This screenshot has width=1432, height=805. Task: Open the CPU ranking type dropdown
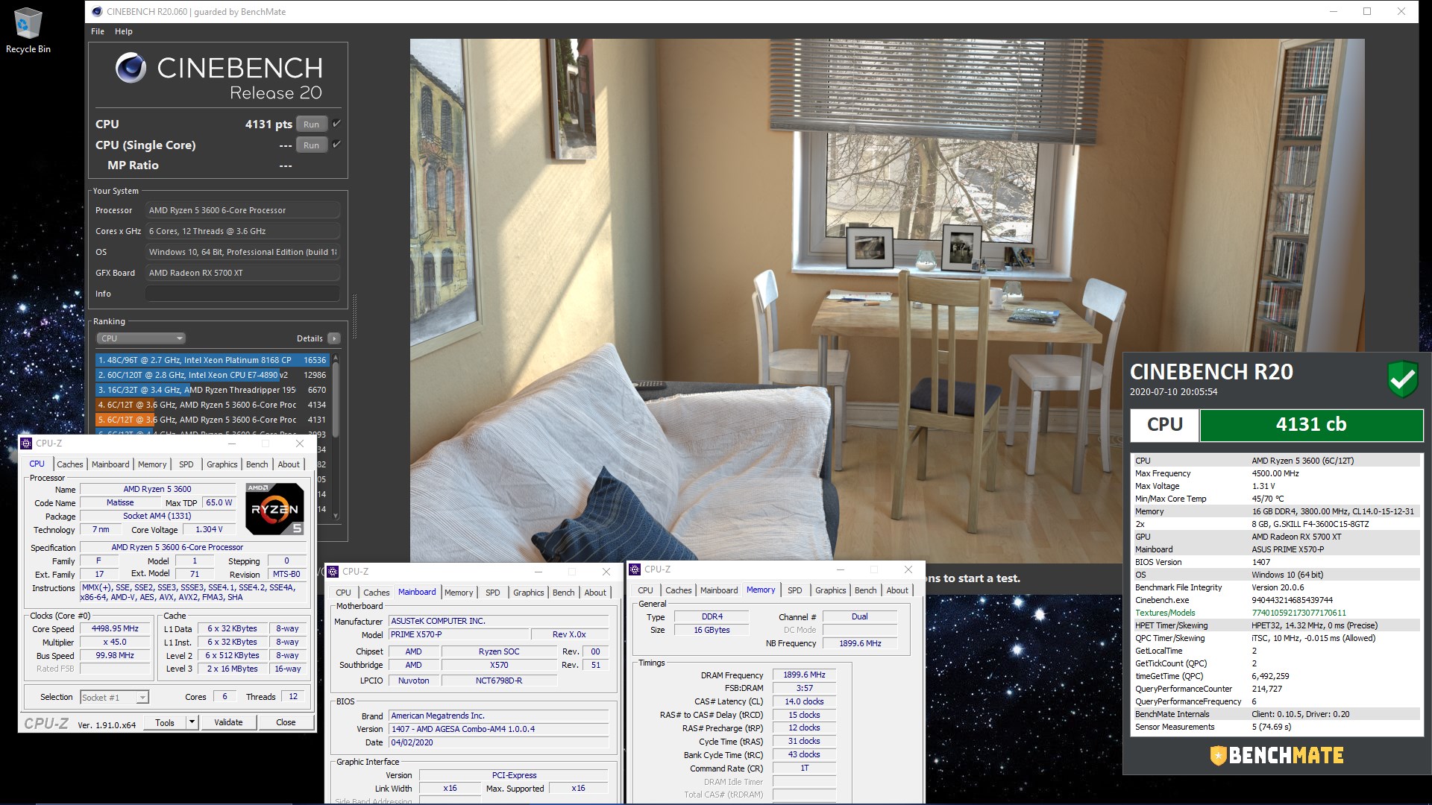[140, 338]
